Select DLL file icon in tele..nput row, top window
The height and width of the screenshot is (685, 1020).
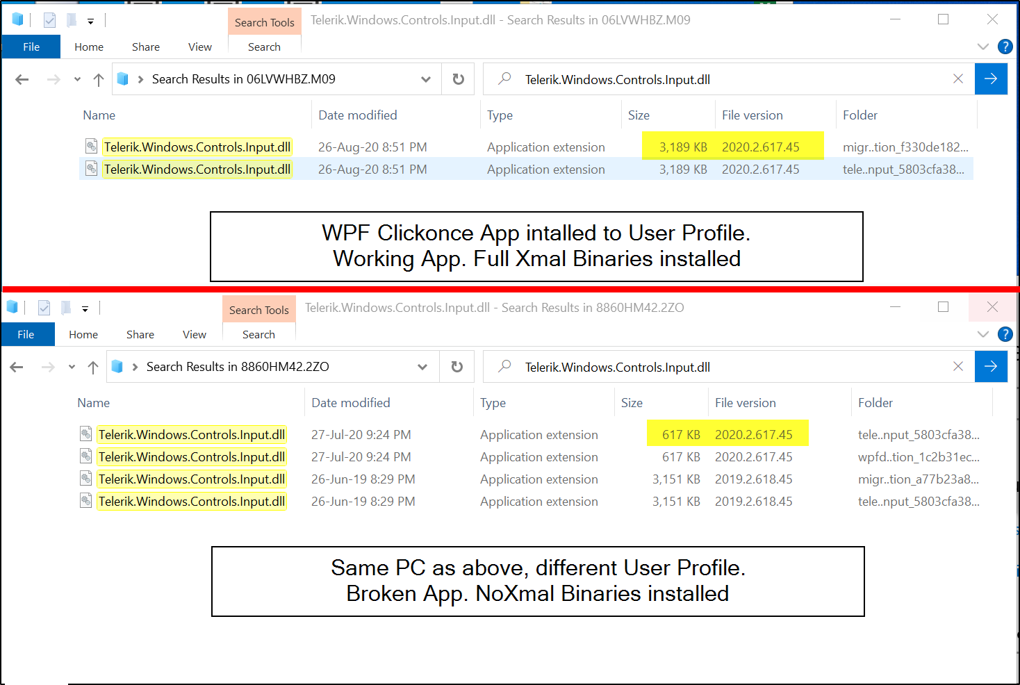click(x=91, y=169)
